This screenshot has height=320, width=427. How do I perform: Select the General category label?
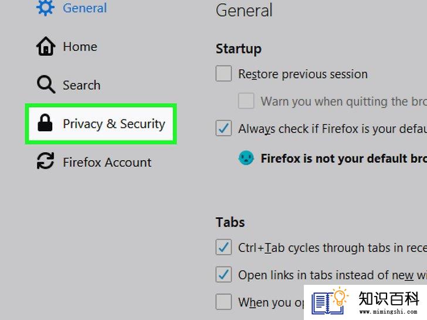tap(84, 8)
